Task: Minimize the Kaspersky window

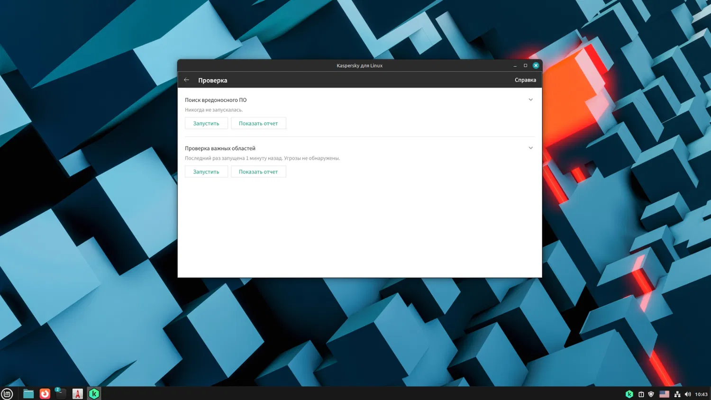Action: pos(515,66)
